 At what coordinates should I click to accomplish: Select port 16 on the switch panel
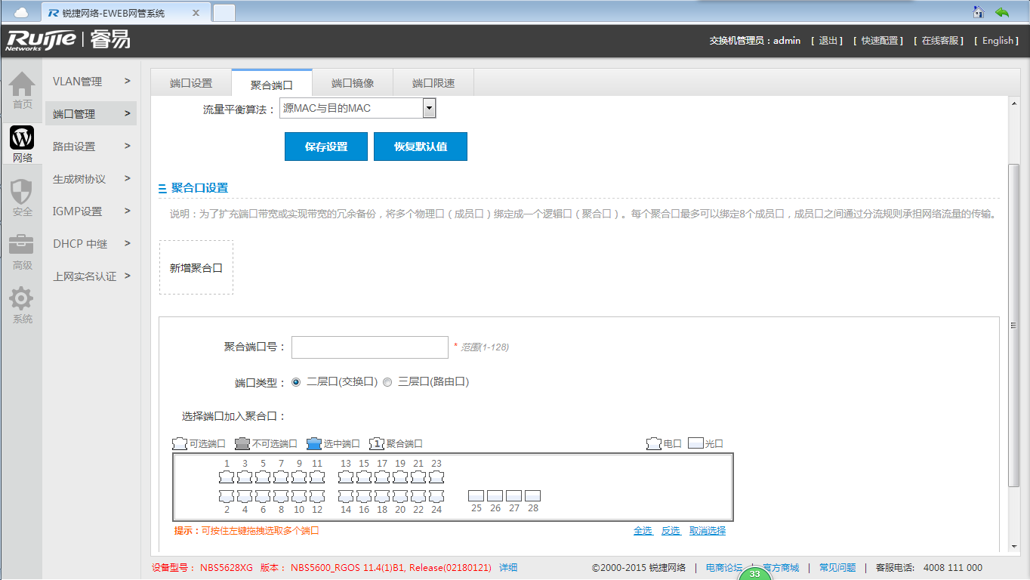[364, 496]
